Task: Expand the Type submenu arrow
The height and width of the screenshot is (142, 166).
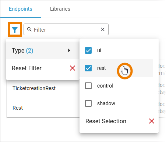Action: [69, 50]
